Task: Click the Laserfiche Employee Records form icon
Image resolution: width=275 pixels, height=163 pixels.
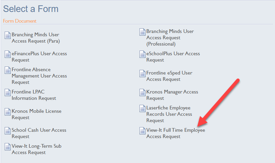Action: 143,108
